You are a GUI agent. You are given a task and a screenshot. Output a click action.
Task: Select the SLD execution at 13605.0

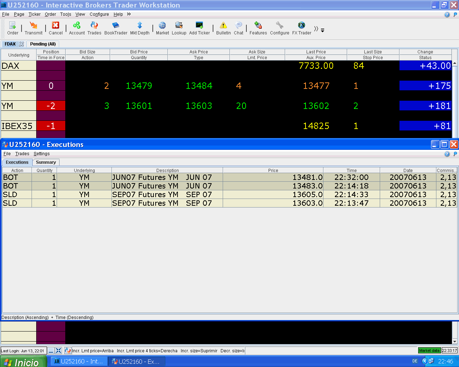pos(229,195)
